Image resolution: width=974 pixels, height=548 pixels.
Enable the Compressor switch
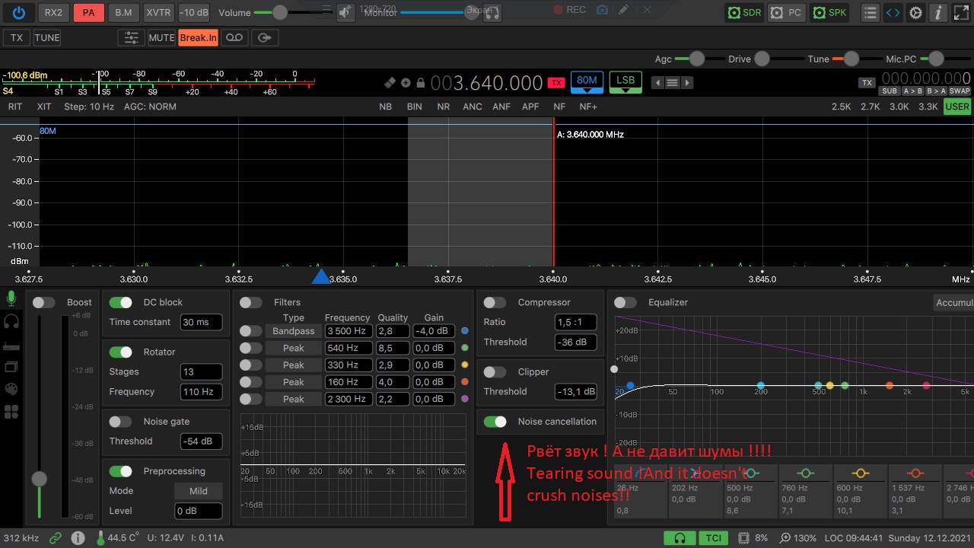point(495,302)
